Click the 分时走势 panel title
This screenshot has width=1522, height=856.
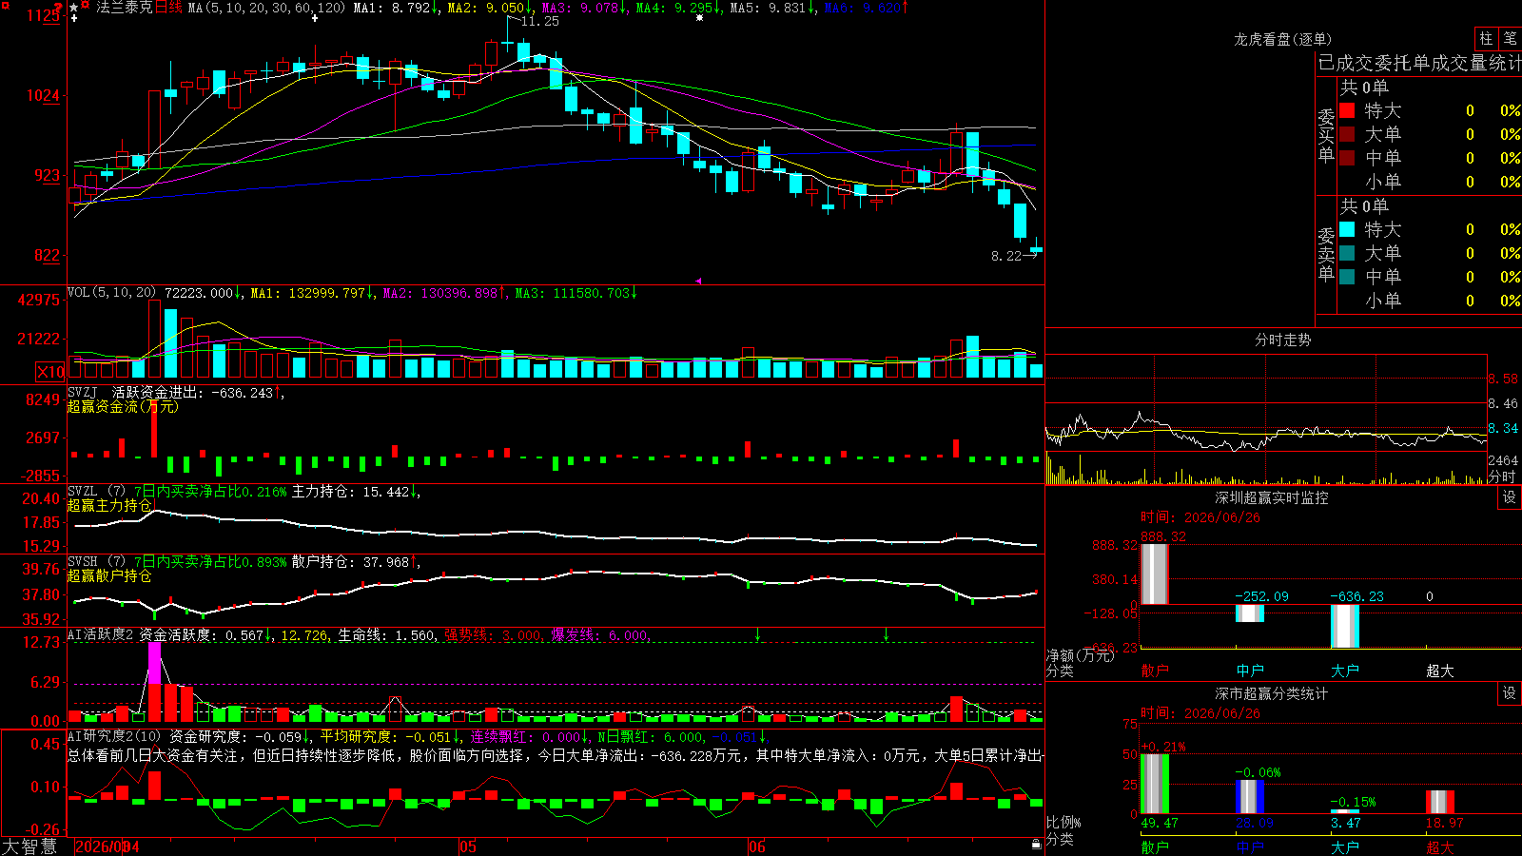point(1283,340)
